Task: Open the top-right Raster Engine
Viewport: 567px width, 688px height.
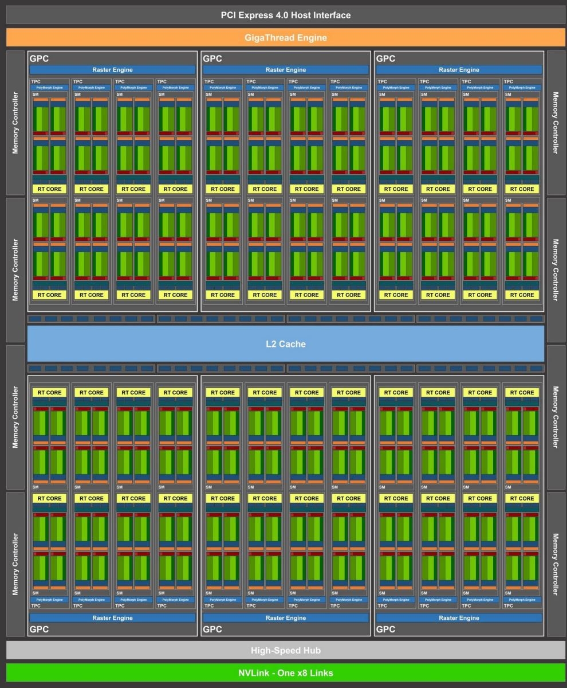Action: 459,69
